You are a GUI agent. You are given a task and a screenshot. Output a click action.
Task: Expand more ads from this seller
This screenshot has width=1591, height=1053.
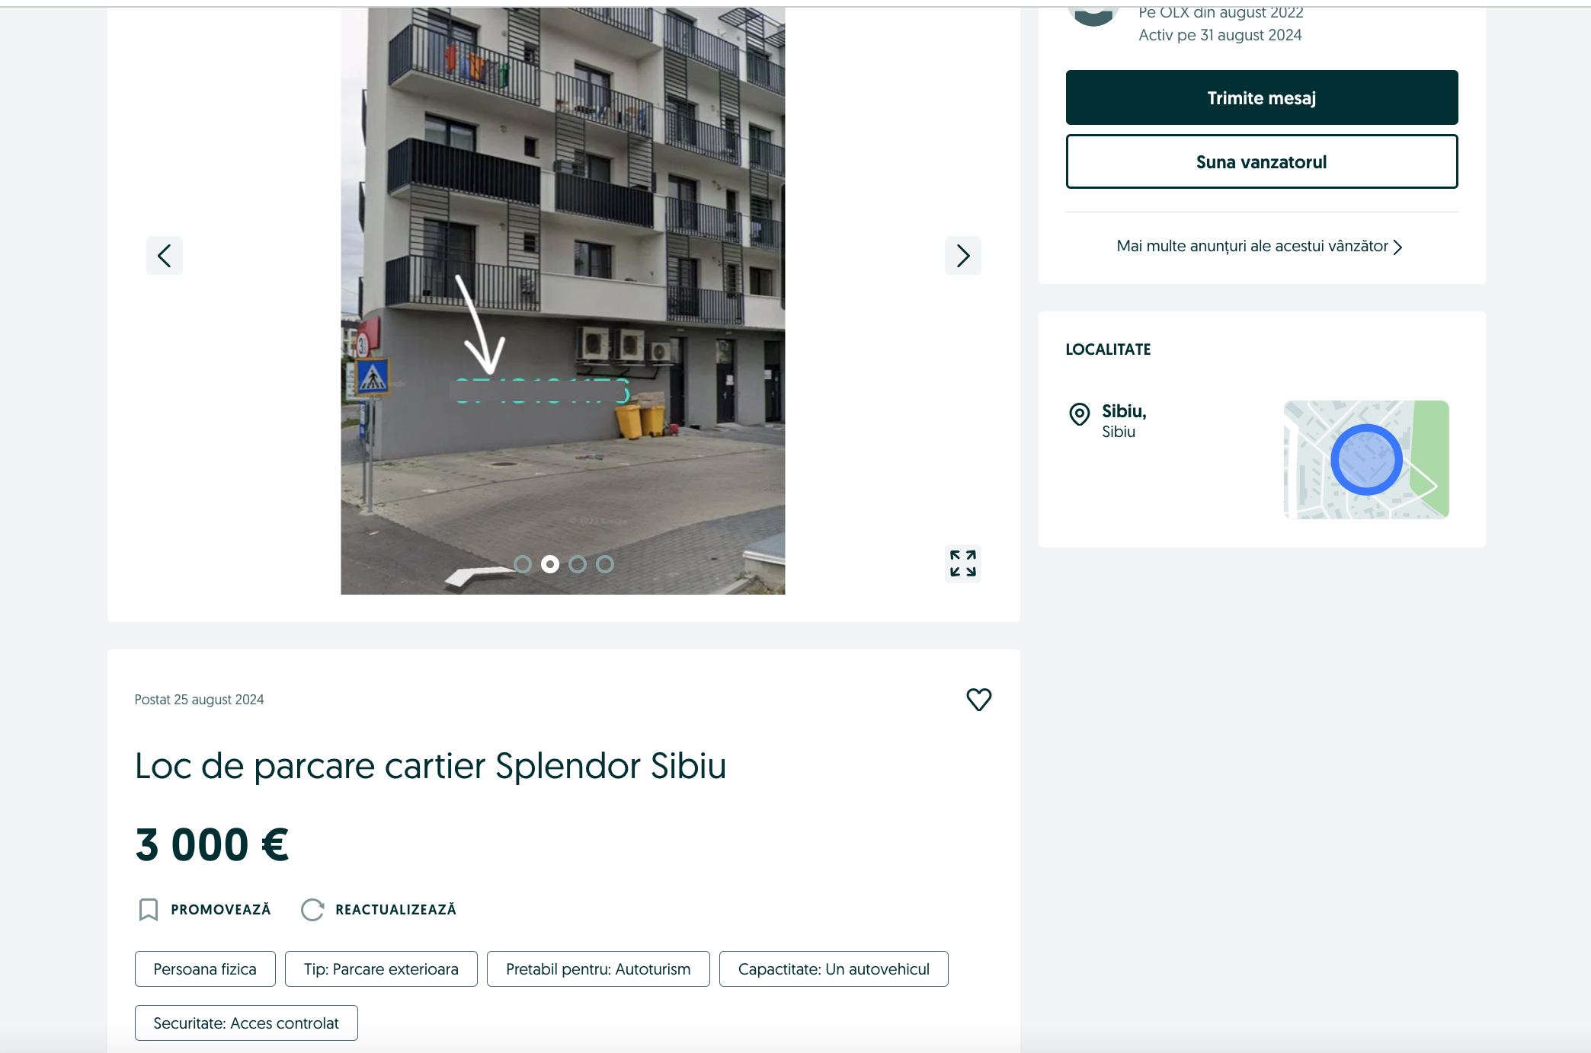click(1260, 246)
